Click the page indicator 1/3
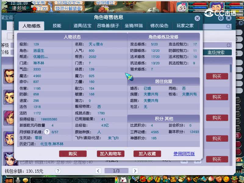This screenshot has width=244, height=183. [x=116, y=171]
